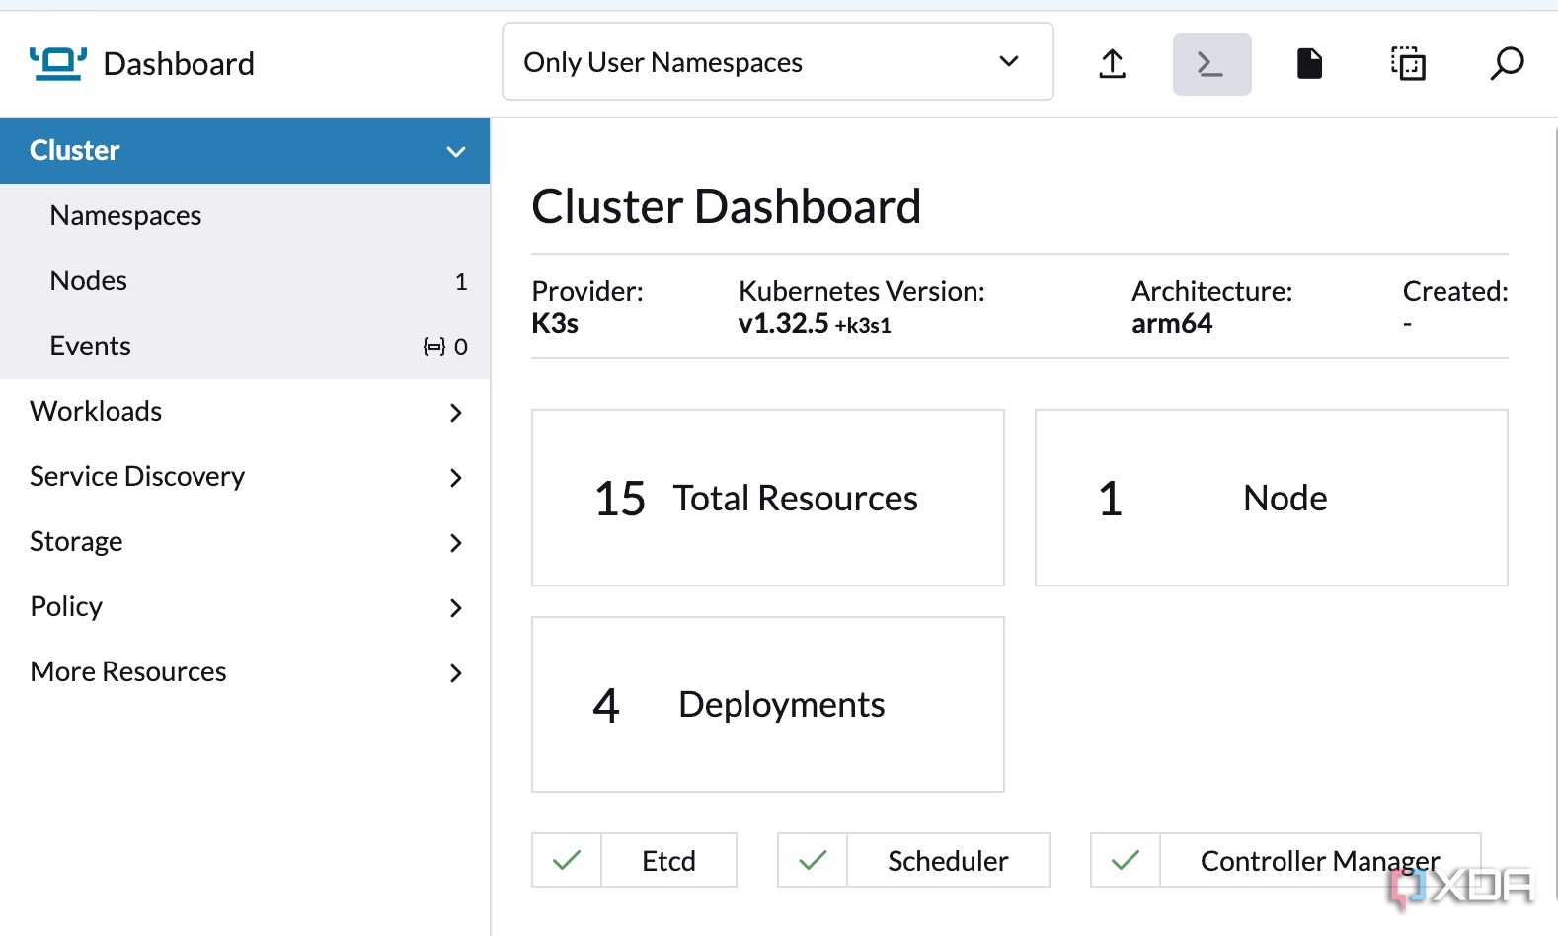The image size is (1558, 936).
Task: Click the Scheduler status label
Action: point(948,861)
